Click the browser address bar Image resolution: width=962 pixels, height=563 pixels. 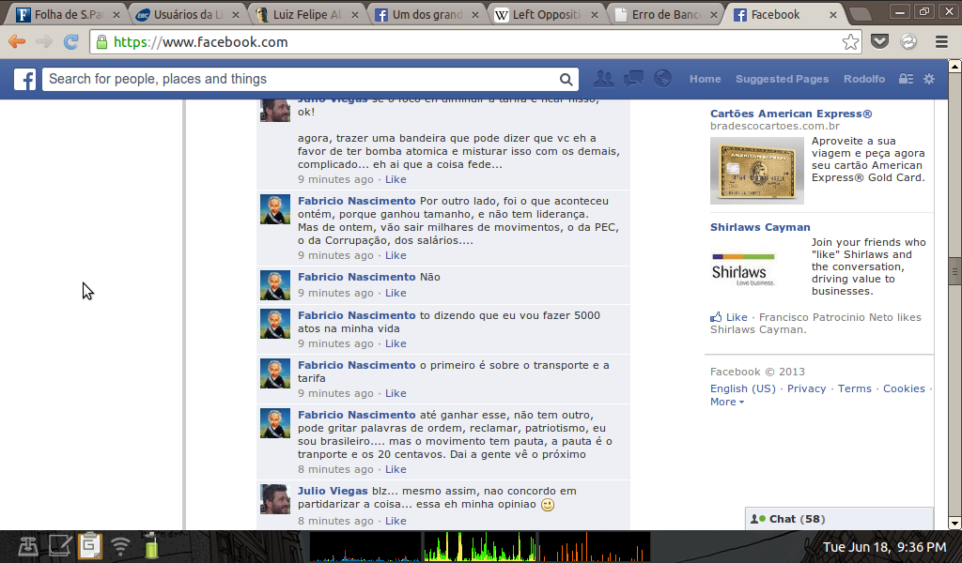click(x=475, y=41)
